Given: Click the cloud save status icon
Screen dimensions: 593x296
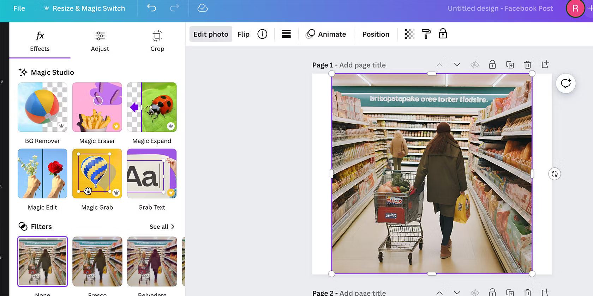Looking at the screenshot, I should tap(202, 8).
